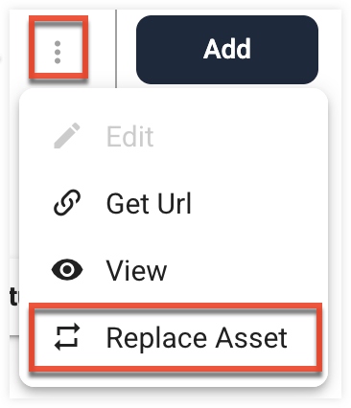Click the chain link icon

(67, 202)
